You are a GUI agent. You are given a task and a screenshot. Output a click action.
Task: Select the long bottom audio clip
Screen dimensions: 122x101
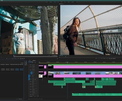[97, 94]
